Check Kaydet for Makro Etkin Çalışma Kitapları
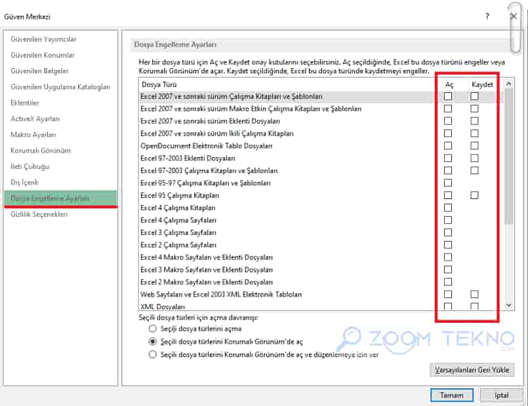Screen dimensions: 528x406 (x=474, y=109)
